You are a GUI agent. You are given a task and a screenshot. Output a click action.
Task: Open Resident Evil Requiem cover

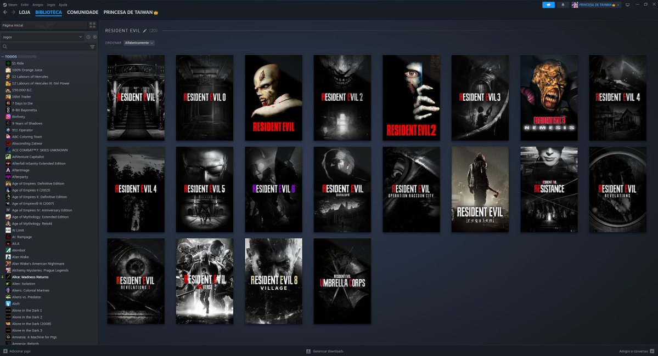tap(480, 190)
